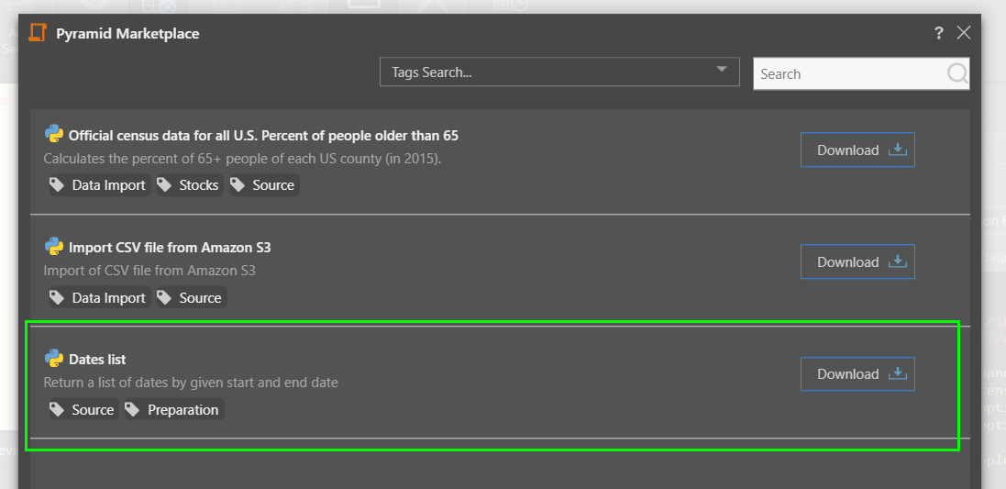Download the Dates list script

click(x=857, y=374)
